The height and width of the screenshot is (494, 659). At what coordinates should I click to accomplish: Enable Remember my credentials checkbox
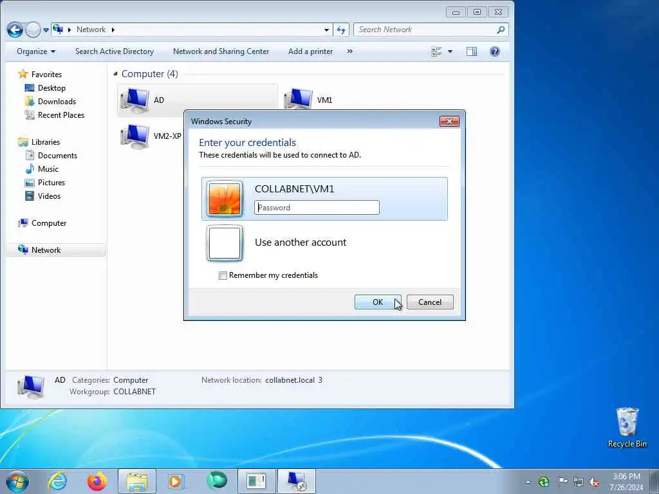pos(223,275)
